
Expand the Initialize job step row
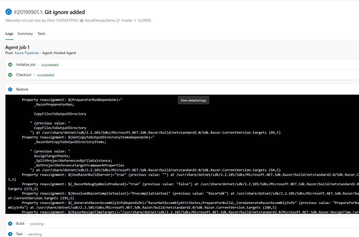[26, 65]
